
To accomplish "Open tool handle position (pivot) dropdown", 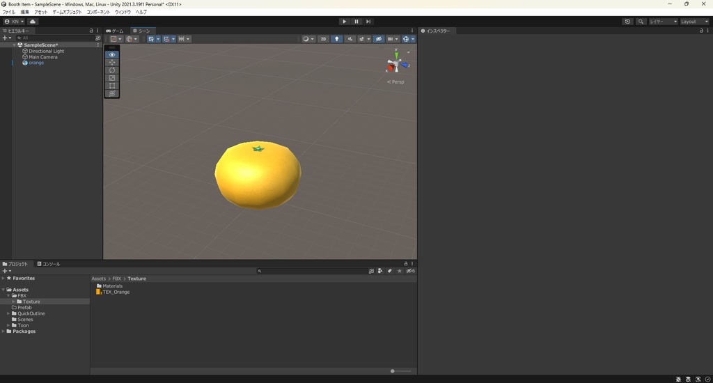I will pos(116,39).
